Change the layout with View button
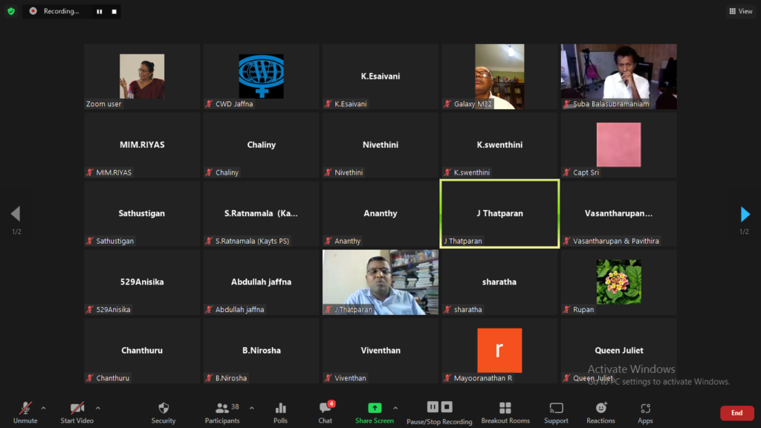 741,11
